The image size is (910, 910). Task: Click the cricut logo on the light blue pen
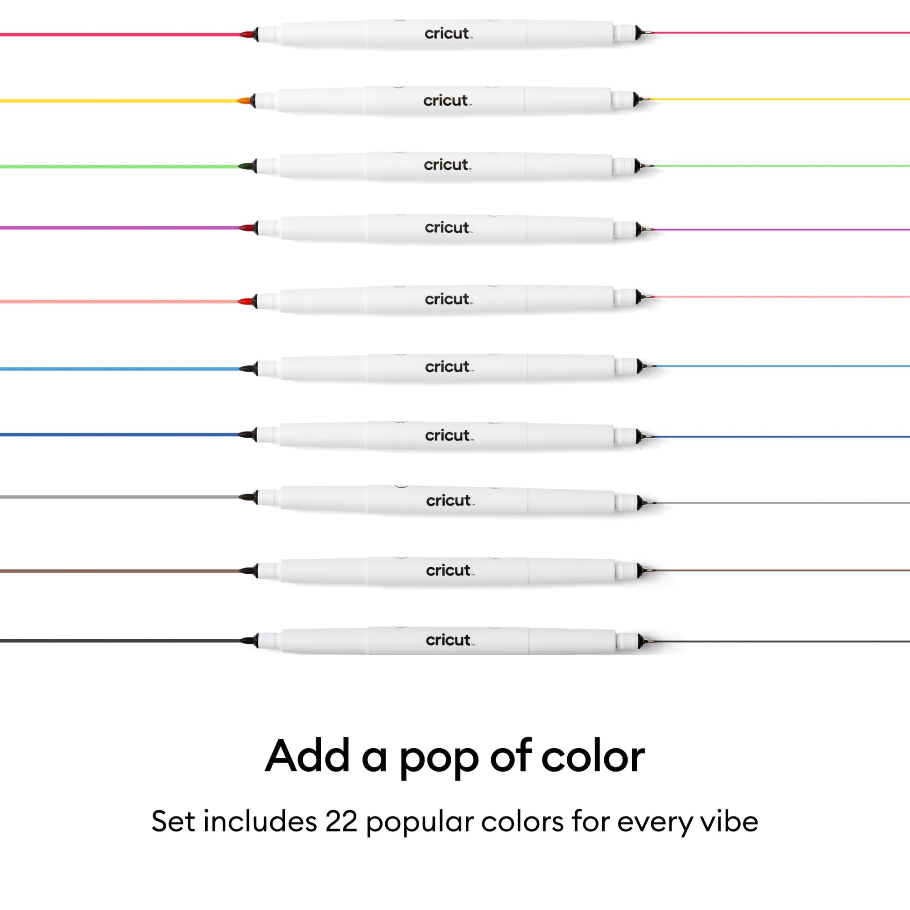point(449,367)
